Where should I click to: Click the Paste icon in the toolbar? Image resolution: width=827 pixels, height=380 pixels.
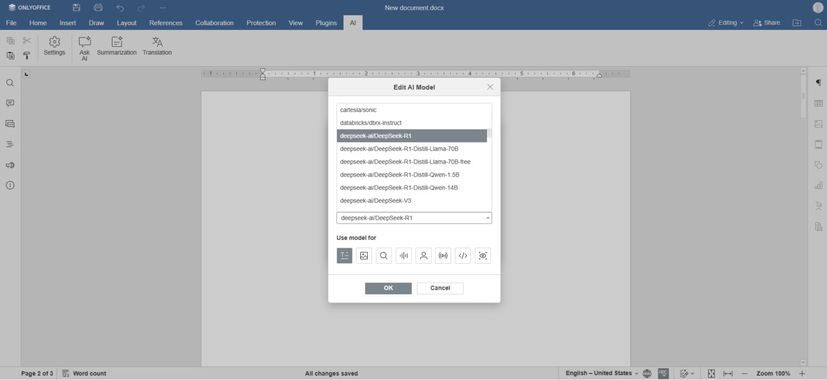(10, 55)
